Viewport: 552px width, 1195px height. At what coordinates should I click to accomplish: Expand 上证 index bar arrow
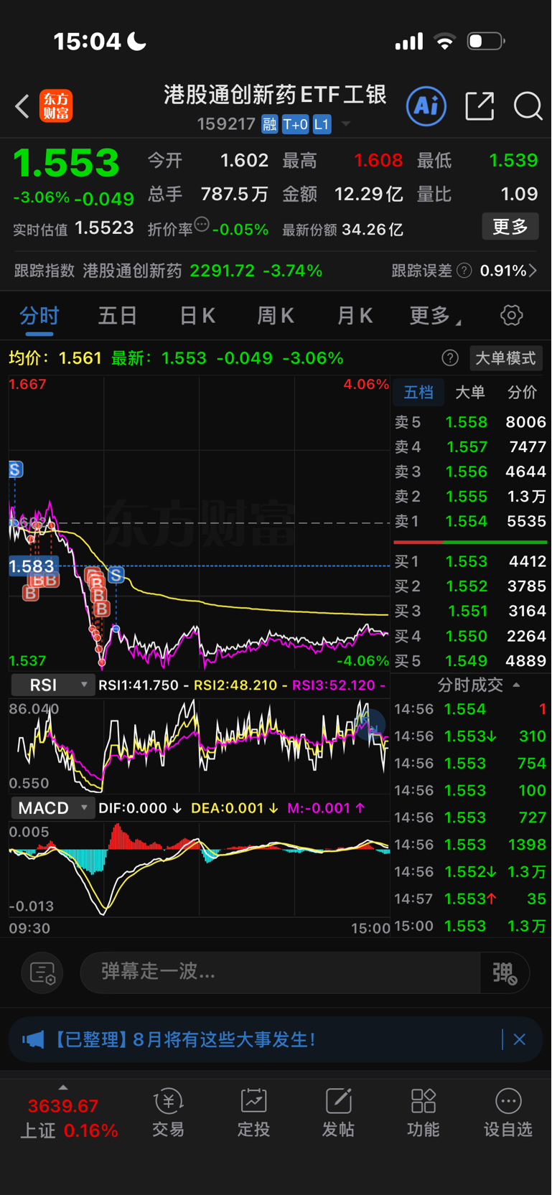pyautogui.click(x=63, y=1087)
